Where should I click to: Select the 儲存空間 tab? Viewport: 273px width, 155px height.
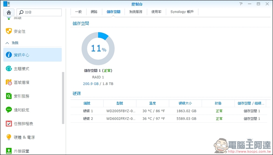pos(113,12)
